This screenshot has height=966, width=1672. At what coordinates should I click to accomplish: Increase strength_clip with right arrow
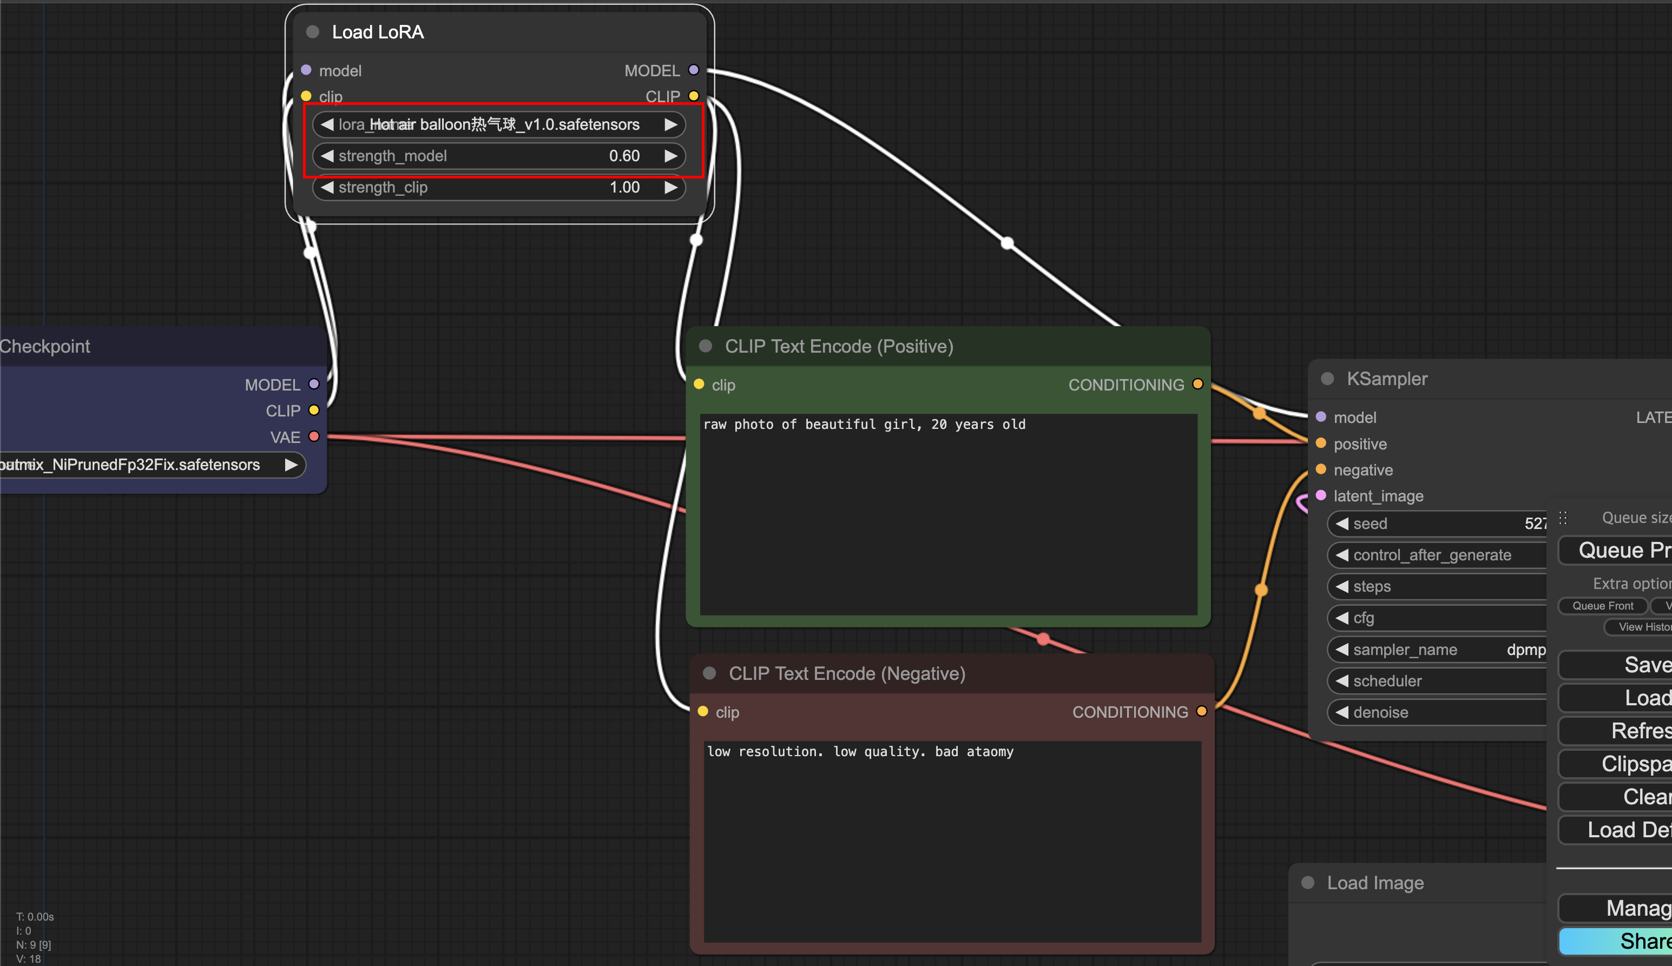pos(671,188)
